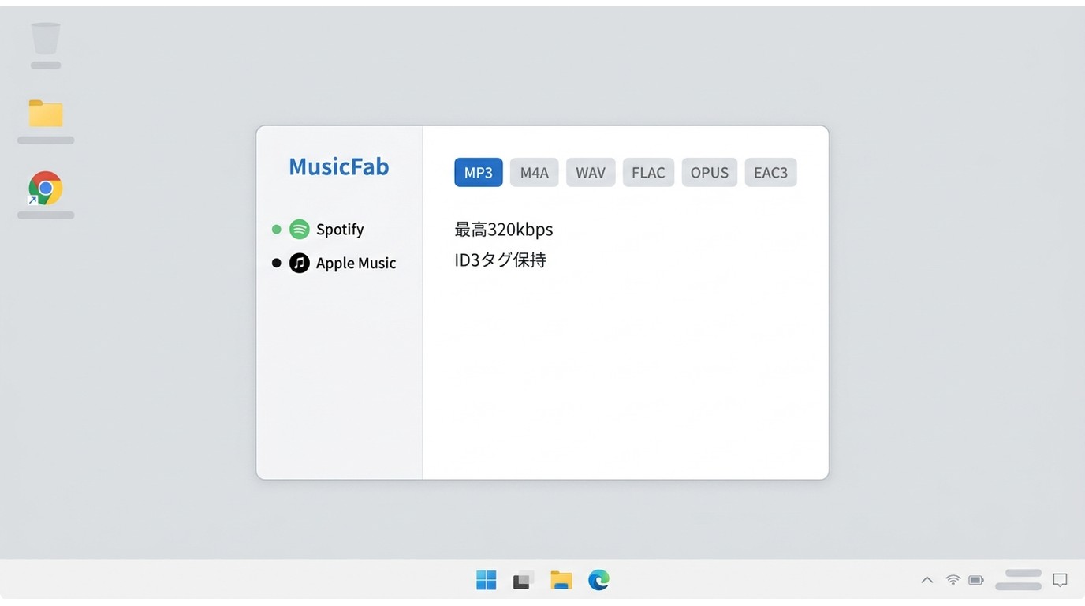Open the yellow folder desktop icon
Image resolution: width=1085 pixels, height=606 pixels.
tap(46, 114)
